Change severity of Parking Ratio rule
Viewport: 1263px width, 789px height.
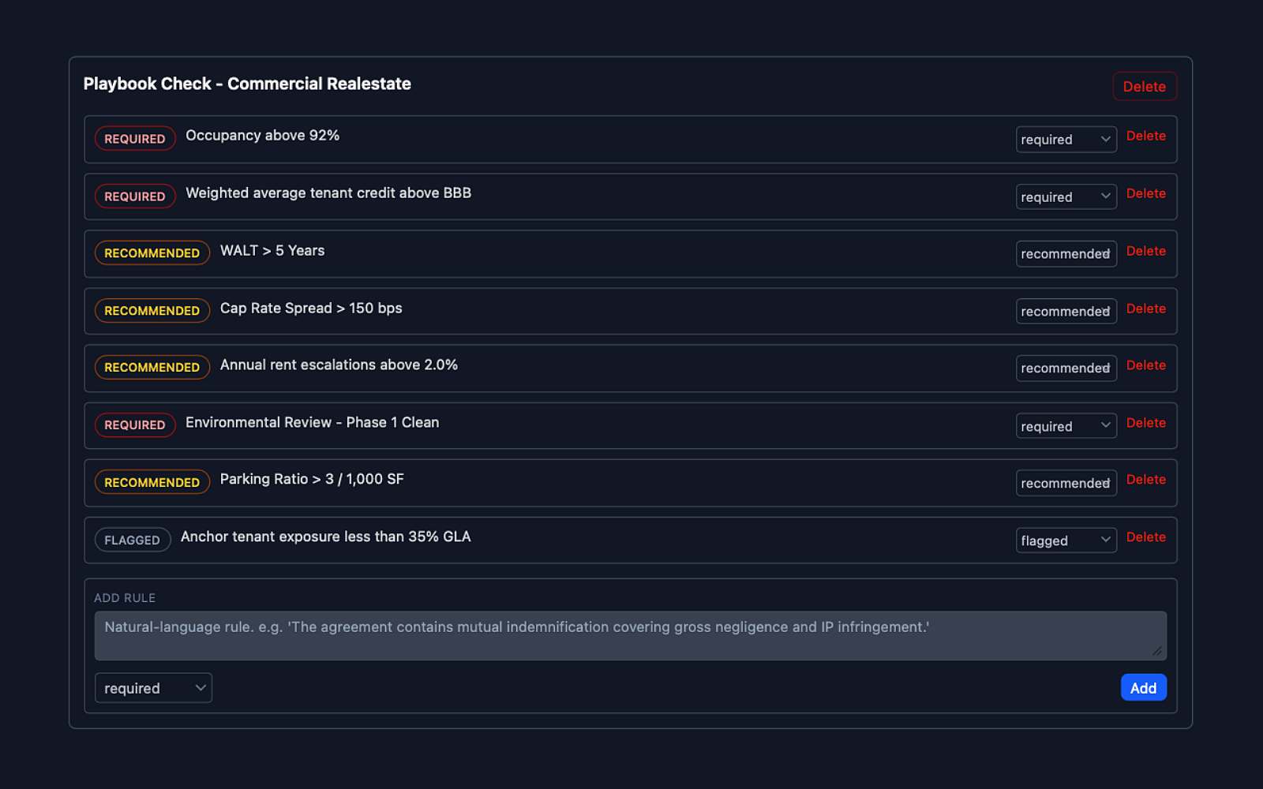(x=1066, y=483)
